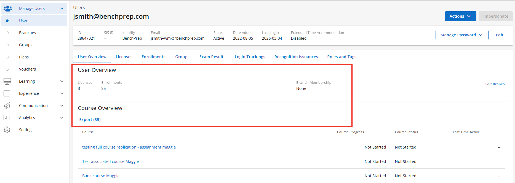Click the Edit button
The height and width of the screenshot is (183, 515).
click(500, 35)
